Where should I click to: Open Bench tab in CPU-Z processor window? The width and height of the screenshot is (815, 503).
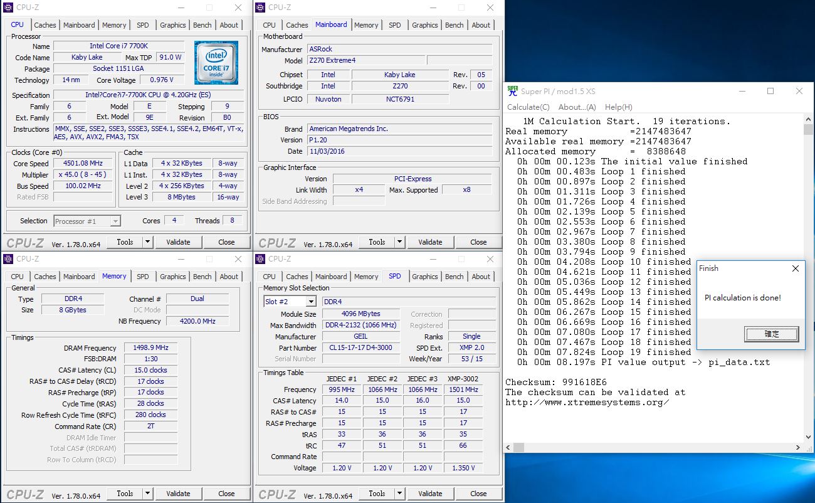tap(202, 25)
